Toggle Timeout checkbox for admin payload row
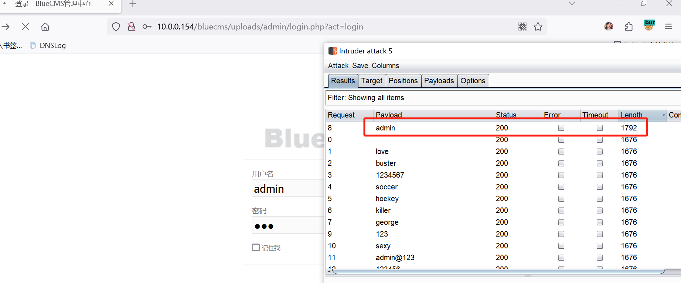This screenshot has width=681, height=283. (600, 128)
